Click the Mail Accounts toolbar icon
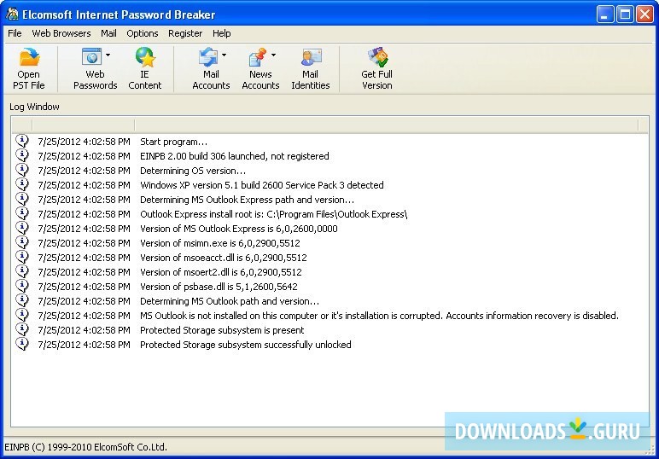Screen dimensions: 659x459 208,57
